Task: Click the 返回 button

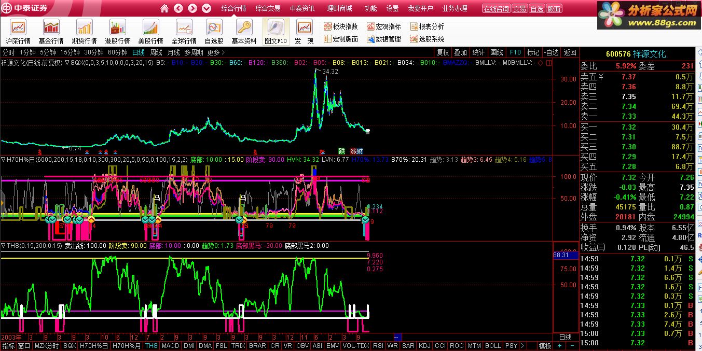Action: tap(570, 52)
